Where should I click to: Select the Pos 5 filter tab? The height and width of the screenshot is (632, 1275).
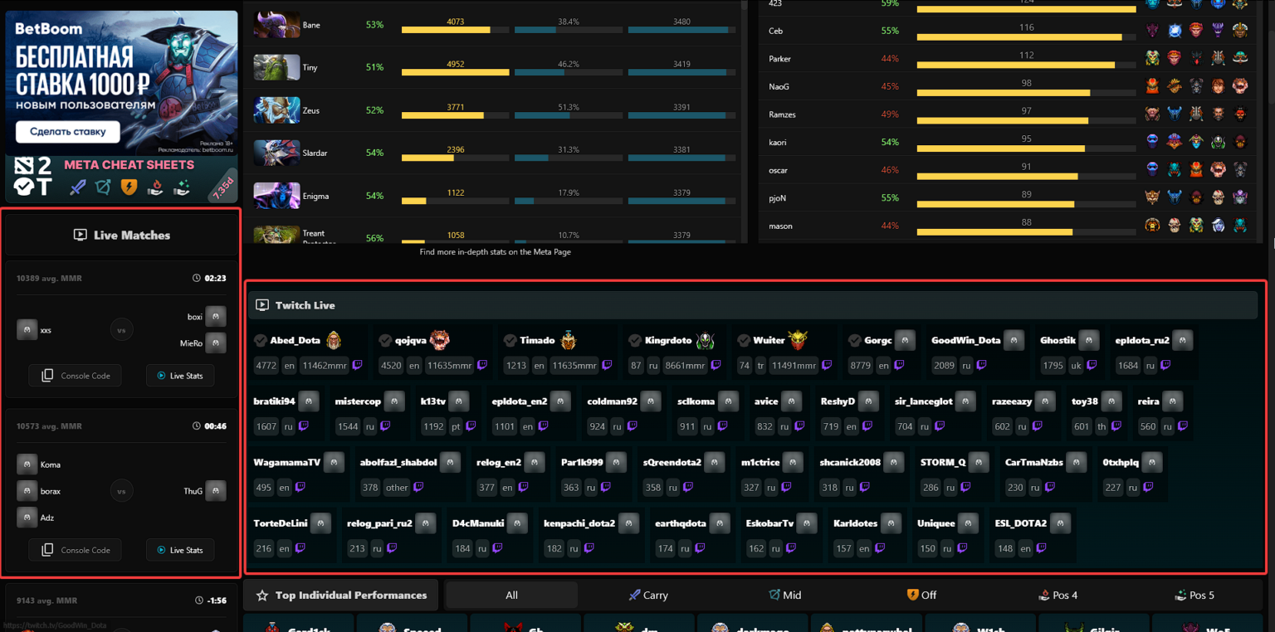[1194, 595]
